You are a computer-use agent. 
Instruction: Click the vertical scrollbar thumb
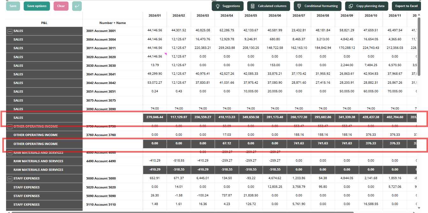[x=419, y=47]
